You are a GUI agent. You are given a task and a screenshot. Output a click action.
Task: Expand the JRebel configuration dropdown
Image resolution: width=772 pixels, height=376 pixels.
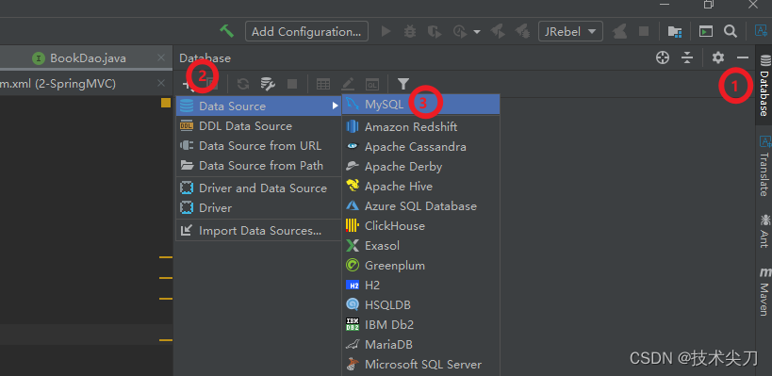coord(570,31)
